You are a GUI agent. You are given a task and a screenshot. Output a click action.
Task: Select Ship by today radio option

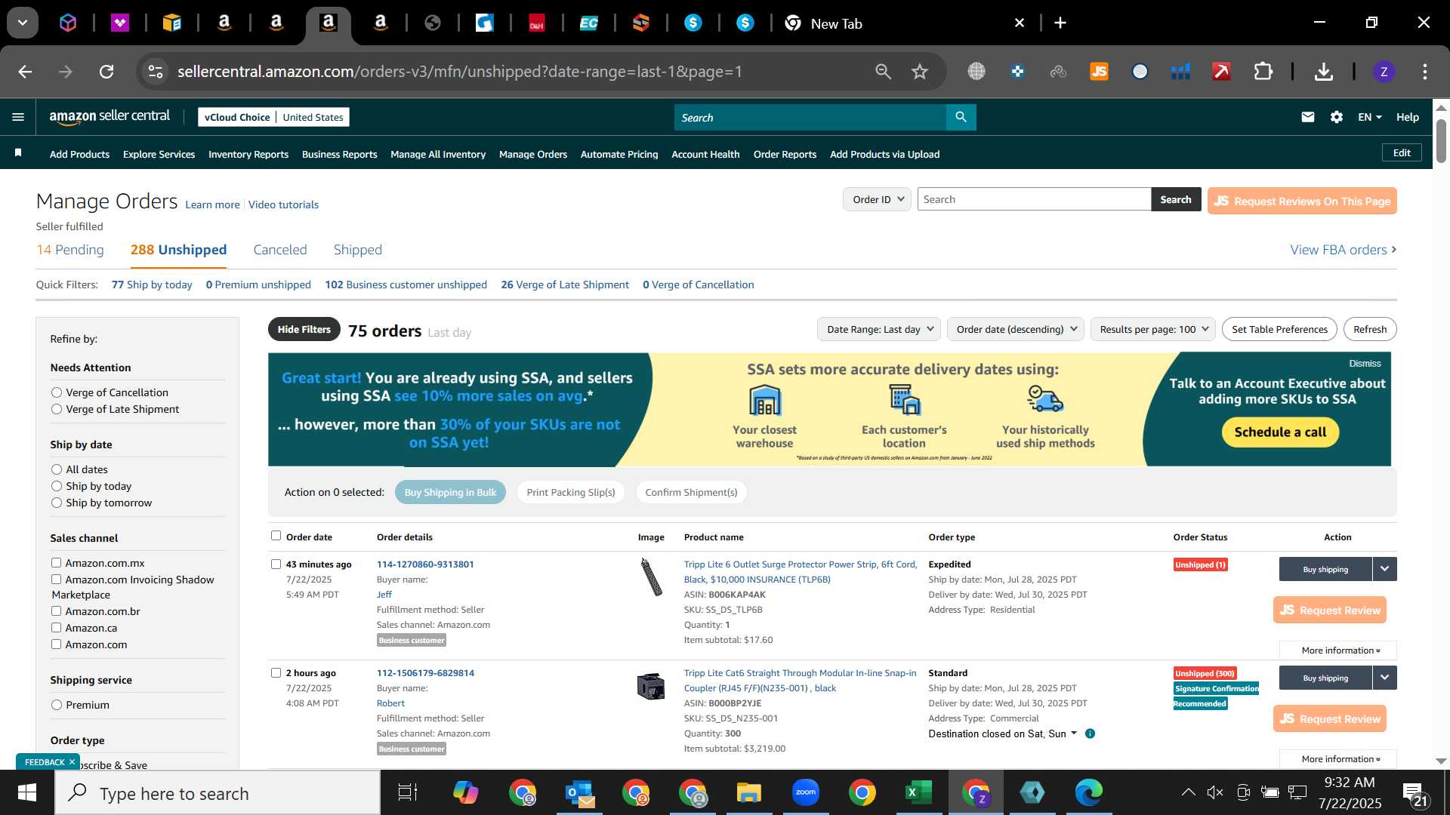pyautogui.click(x=57, y=486)
